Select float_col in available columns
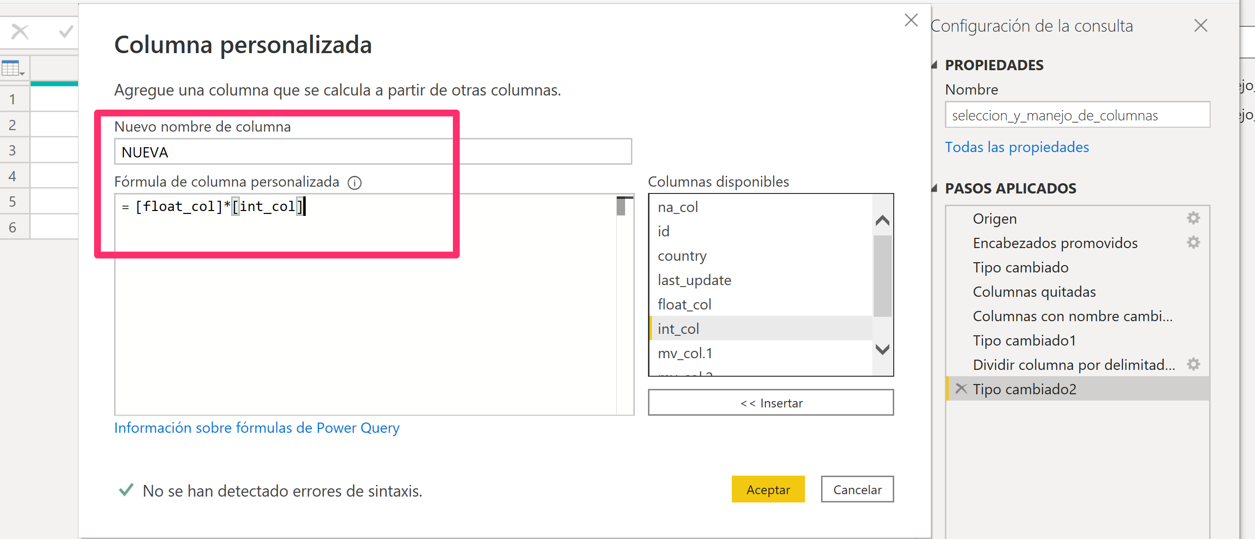Viewport: 1255px width, 539px height. (x=761, y=305)
